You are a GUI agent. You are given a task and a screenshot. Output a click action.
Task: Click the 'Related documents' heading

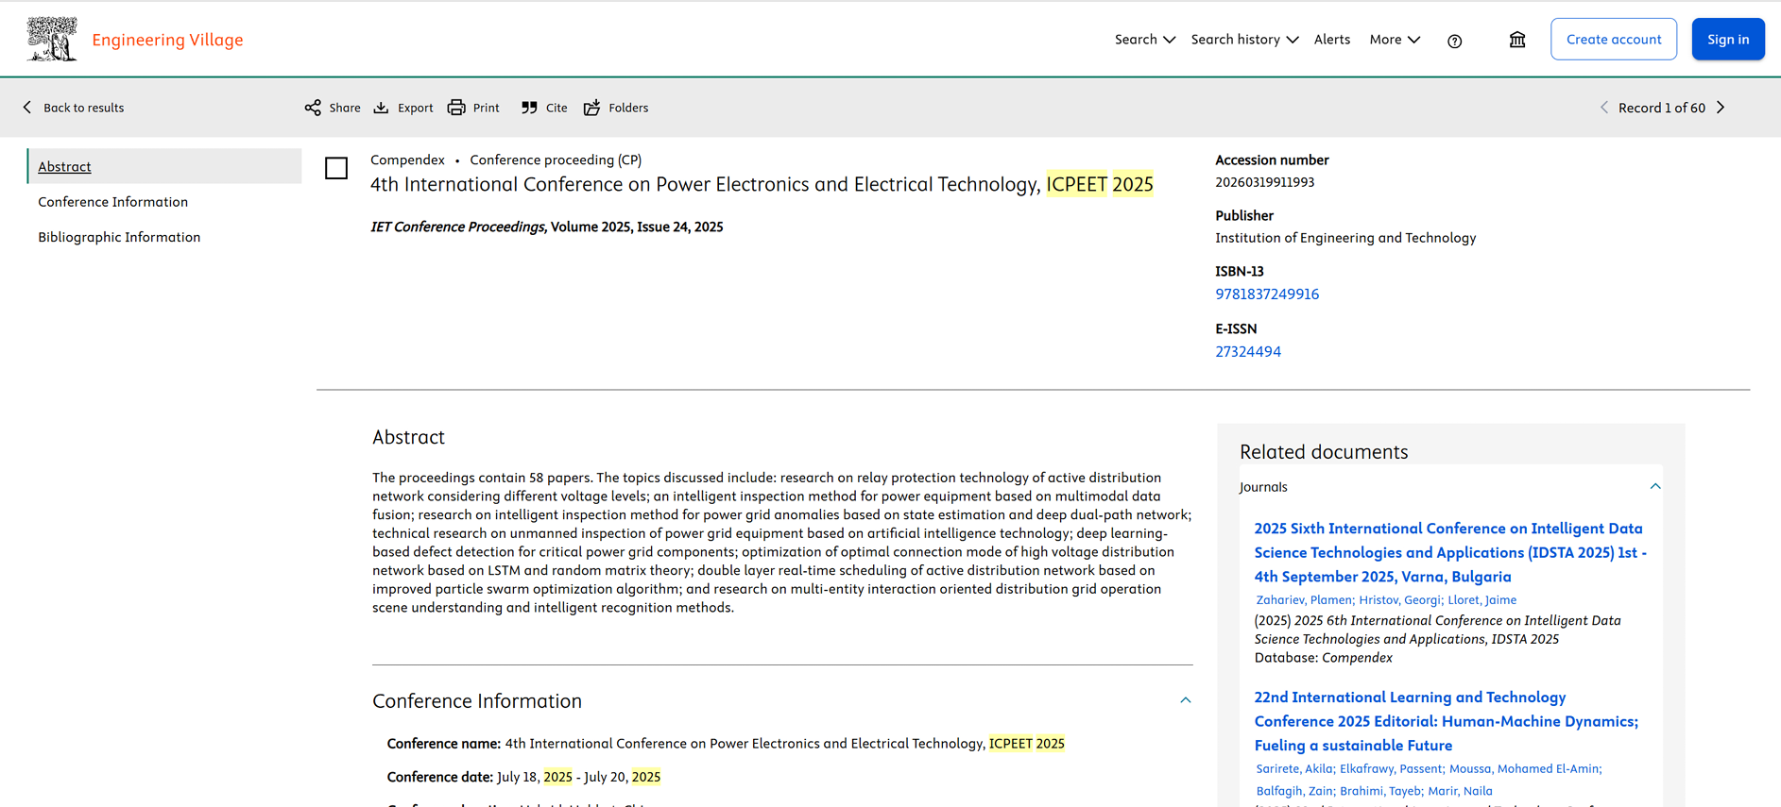coord(1324,452)
